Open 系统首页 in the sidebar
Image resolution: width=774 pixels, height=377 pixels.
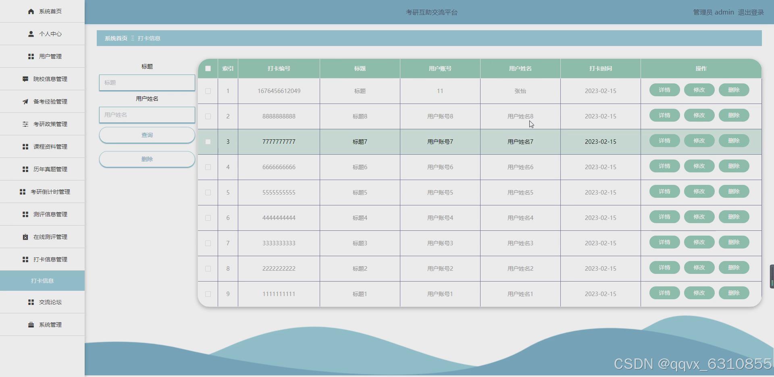tap(42, 11)
